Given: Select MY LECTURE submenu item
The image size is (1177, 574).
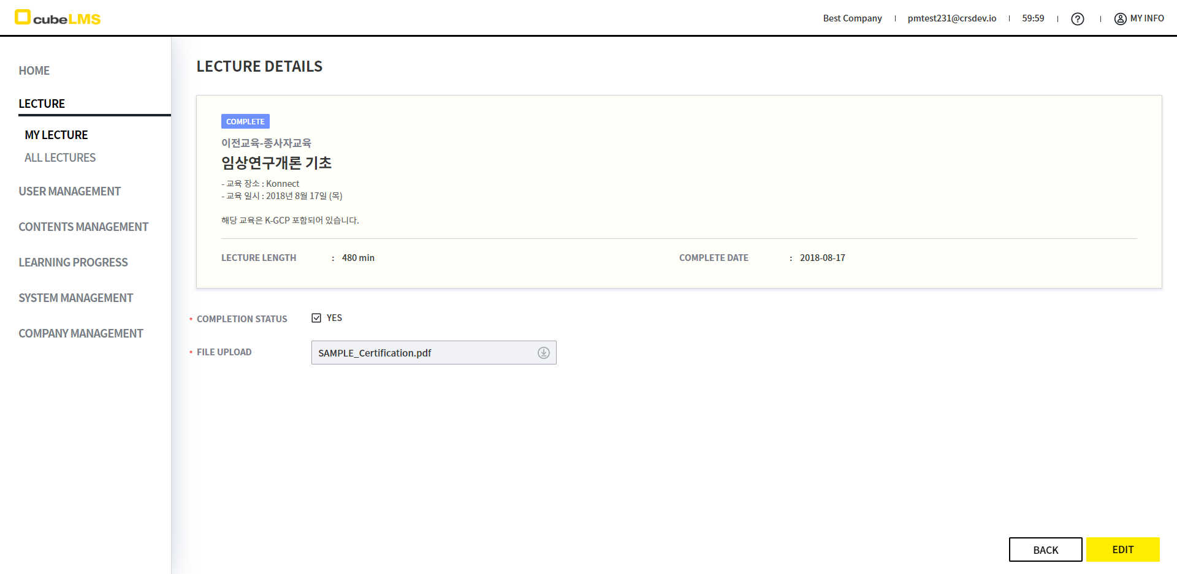Looking at the screenshot, I should pos(56,135).
